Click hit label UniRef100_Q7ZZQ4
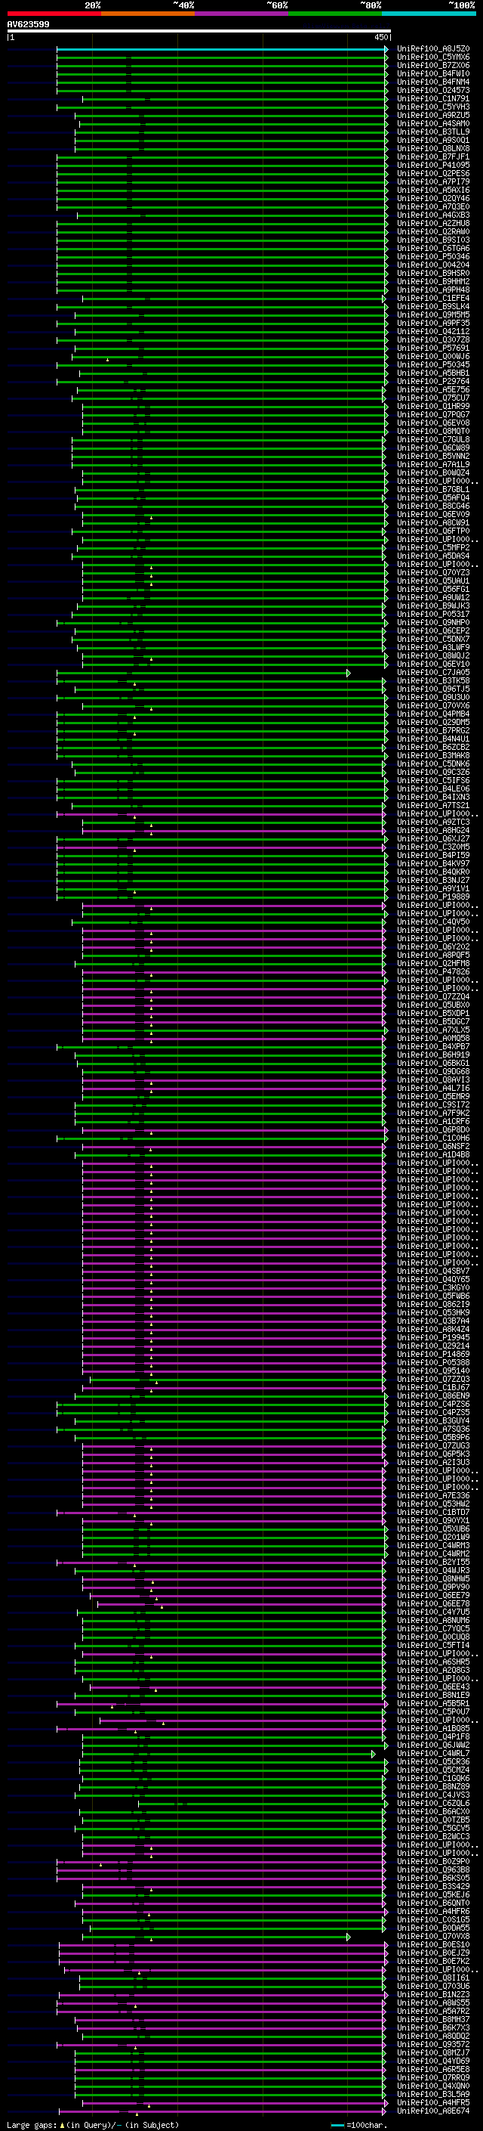Image resolution: width=483 pixels, height=2131 pixels. coord(433,997)
